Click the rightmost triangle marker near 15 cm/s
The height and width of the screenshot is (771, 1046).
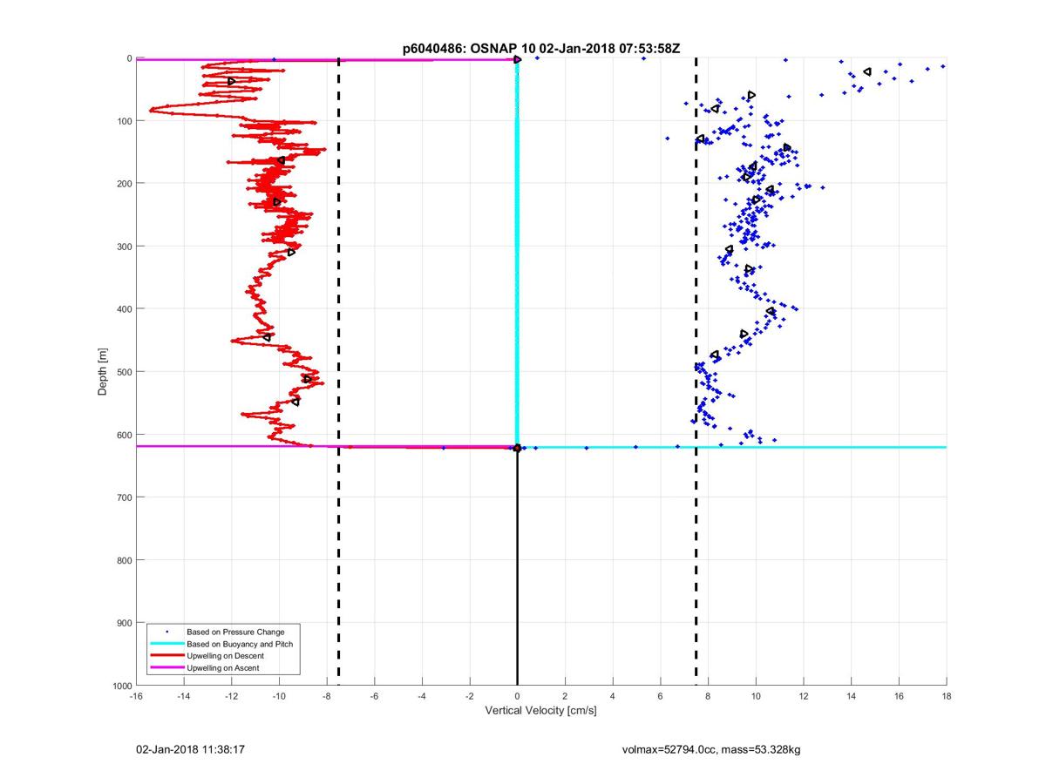pos(867,71)
